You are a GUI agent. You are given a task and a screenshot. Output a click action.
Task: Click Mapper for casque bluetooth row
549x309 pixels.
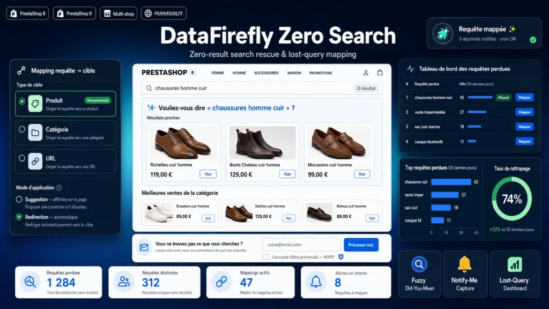click(x=524, y=142)
